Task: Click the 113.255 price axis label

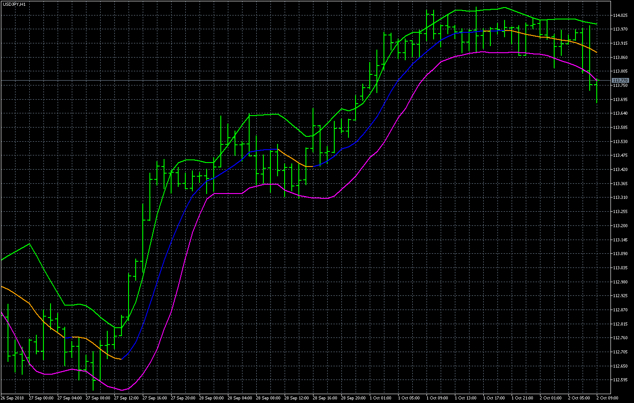Action: 620,212
